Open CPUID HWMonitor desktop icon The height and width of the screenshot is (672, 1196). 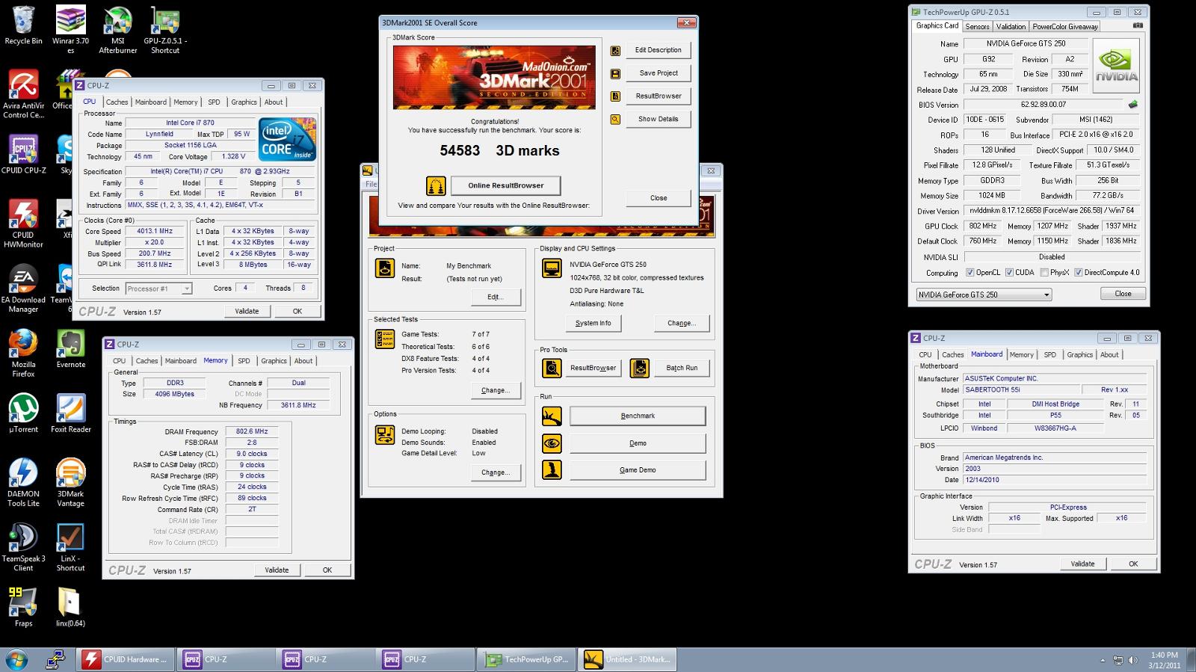click(x=23, y=224)
